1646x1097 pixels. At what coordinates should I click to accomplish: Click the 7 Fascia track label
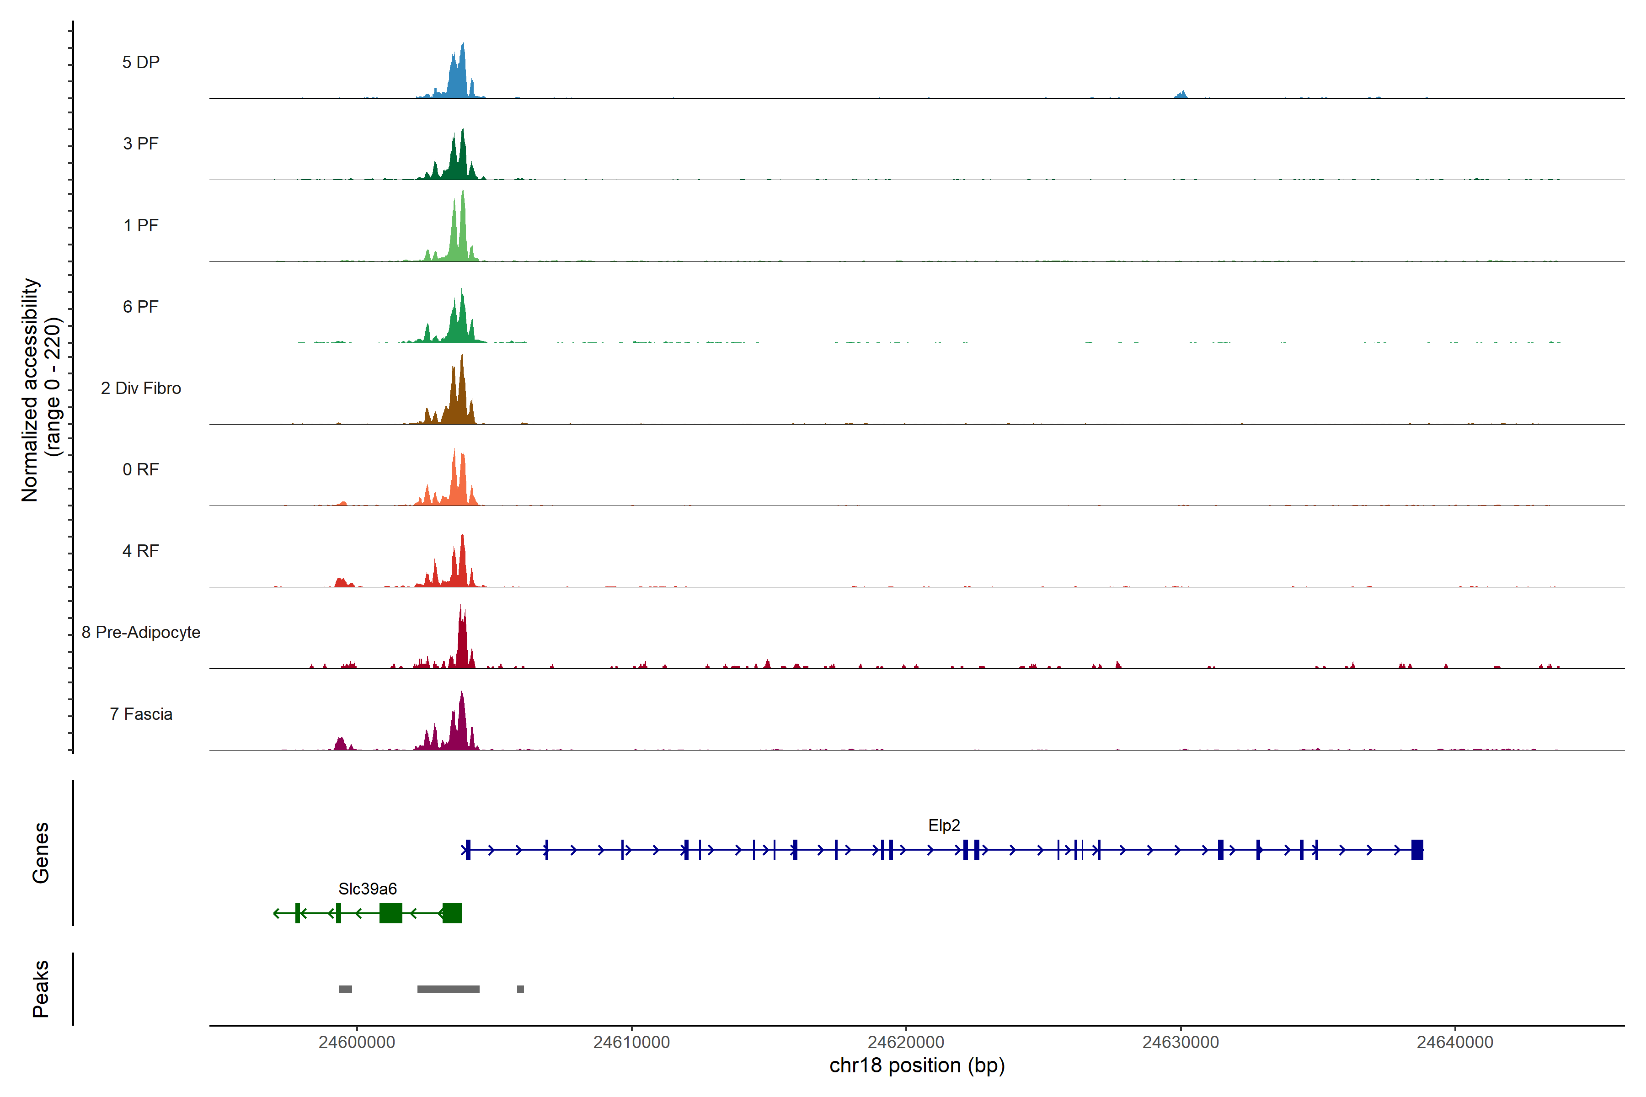(x=141, y=714)
